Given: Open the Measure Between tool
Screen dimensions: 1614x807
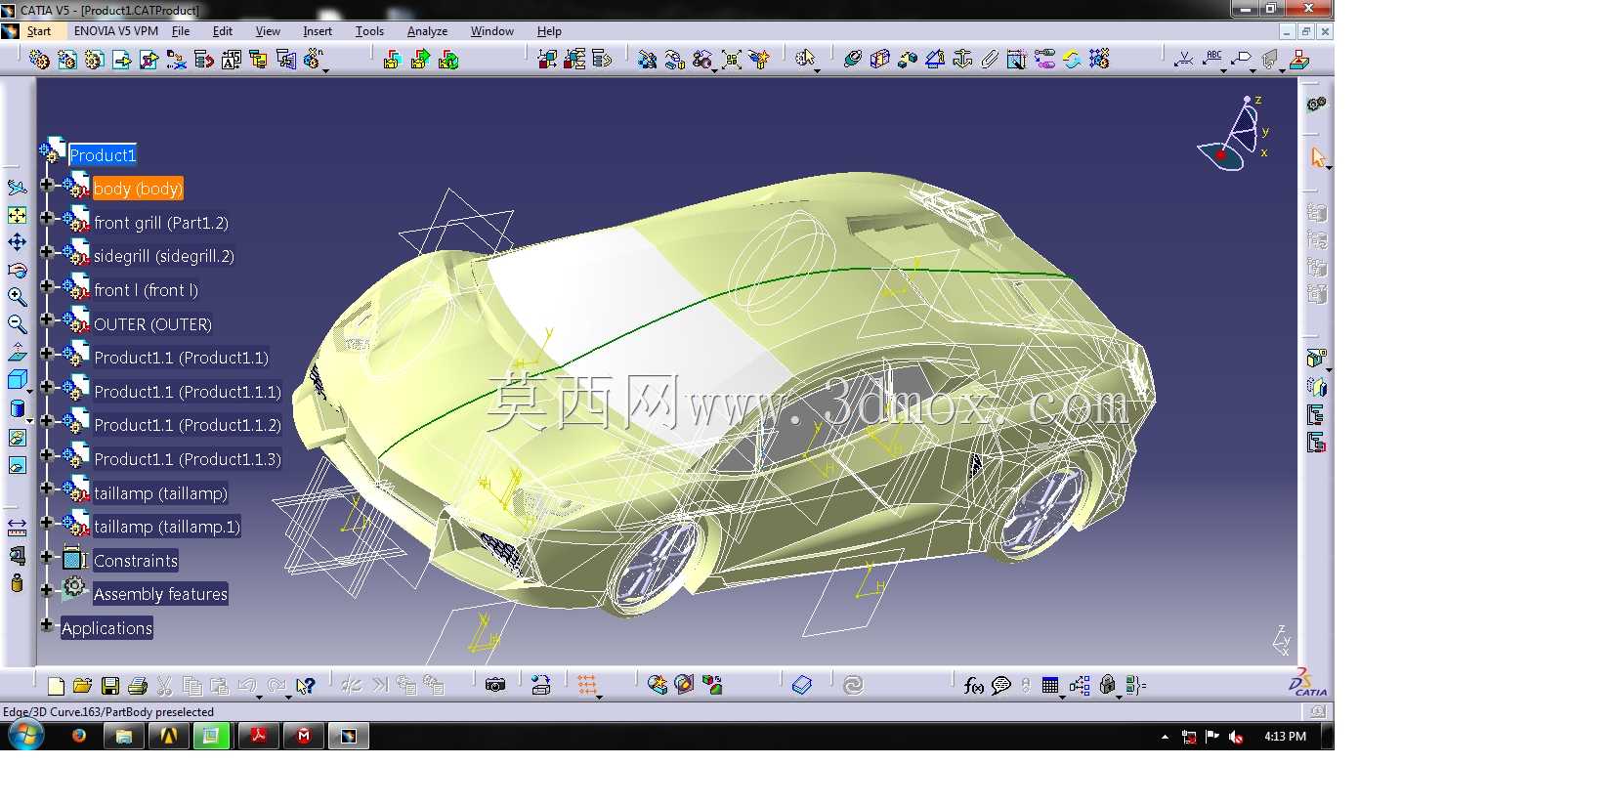Looking at the screenshot, I should tap(17, 529).
